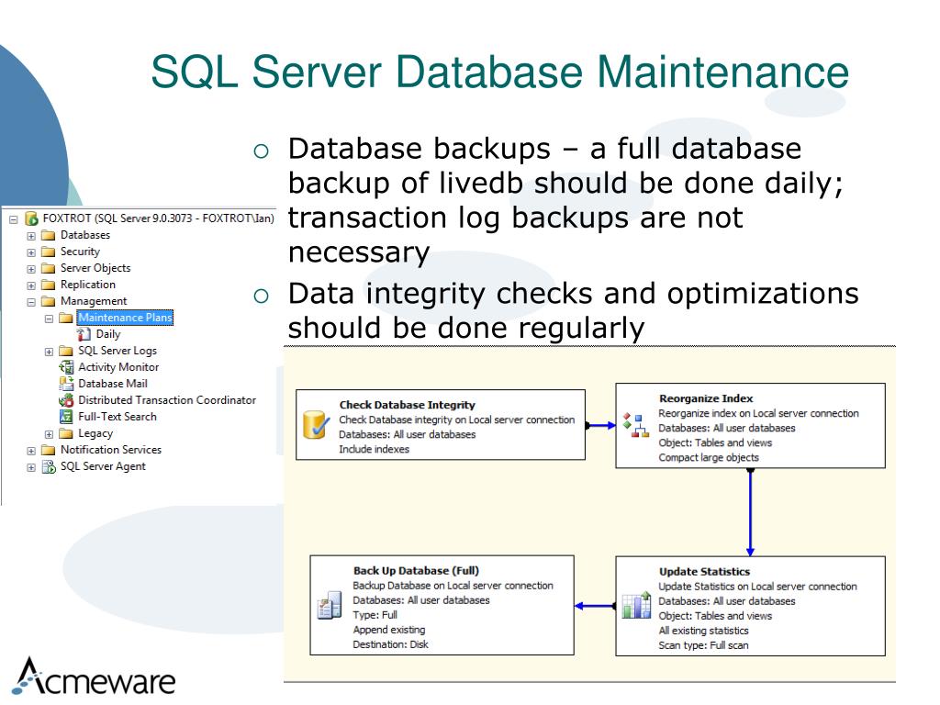Click the Database Mail icon

(x=66, y=384)
